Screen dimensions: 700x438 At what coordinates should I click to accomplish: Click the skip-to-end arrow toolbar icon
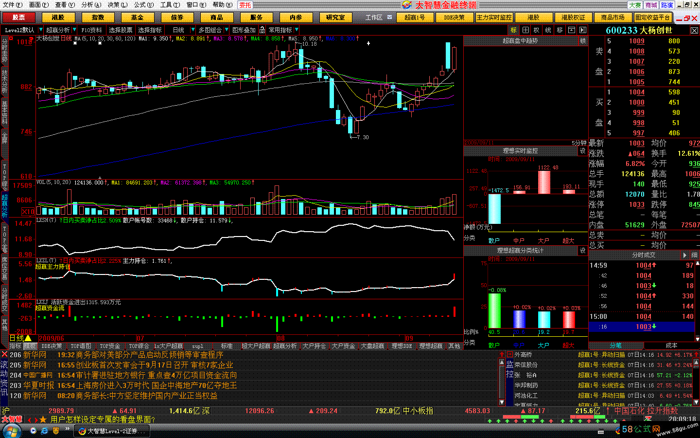click(x=583, y=30)
